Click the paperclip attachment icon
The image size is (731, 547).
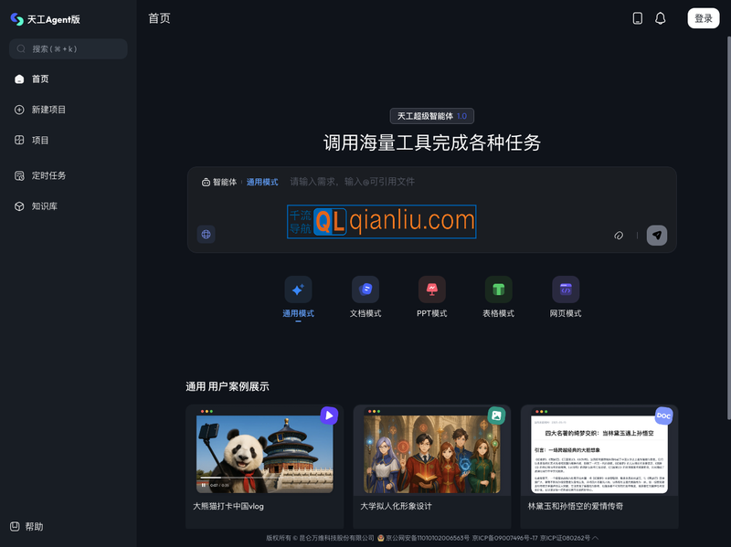coord(619,235)
